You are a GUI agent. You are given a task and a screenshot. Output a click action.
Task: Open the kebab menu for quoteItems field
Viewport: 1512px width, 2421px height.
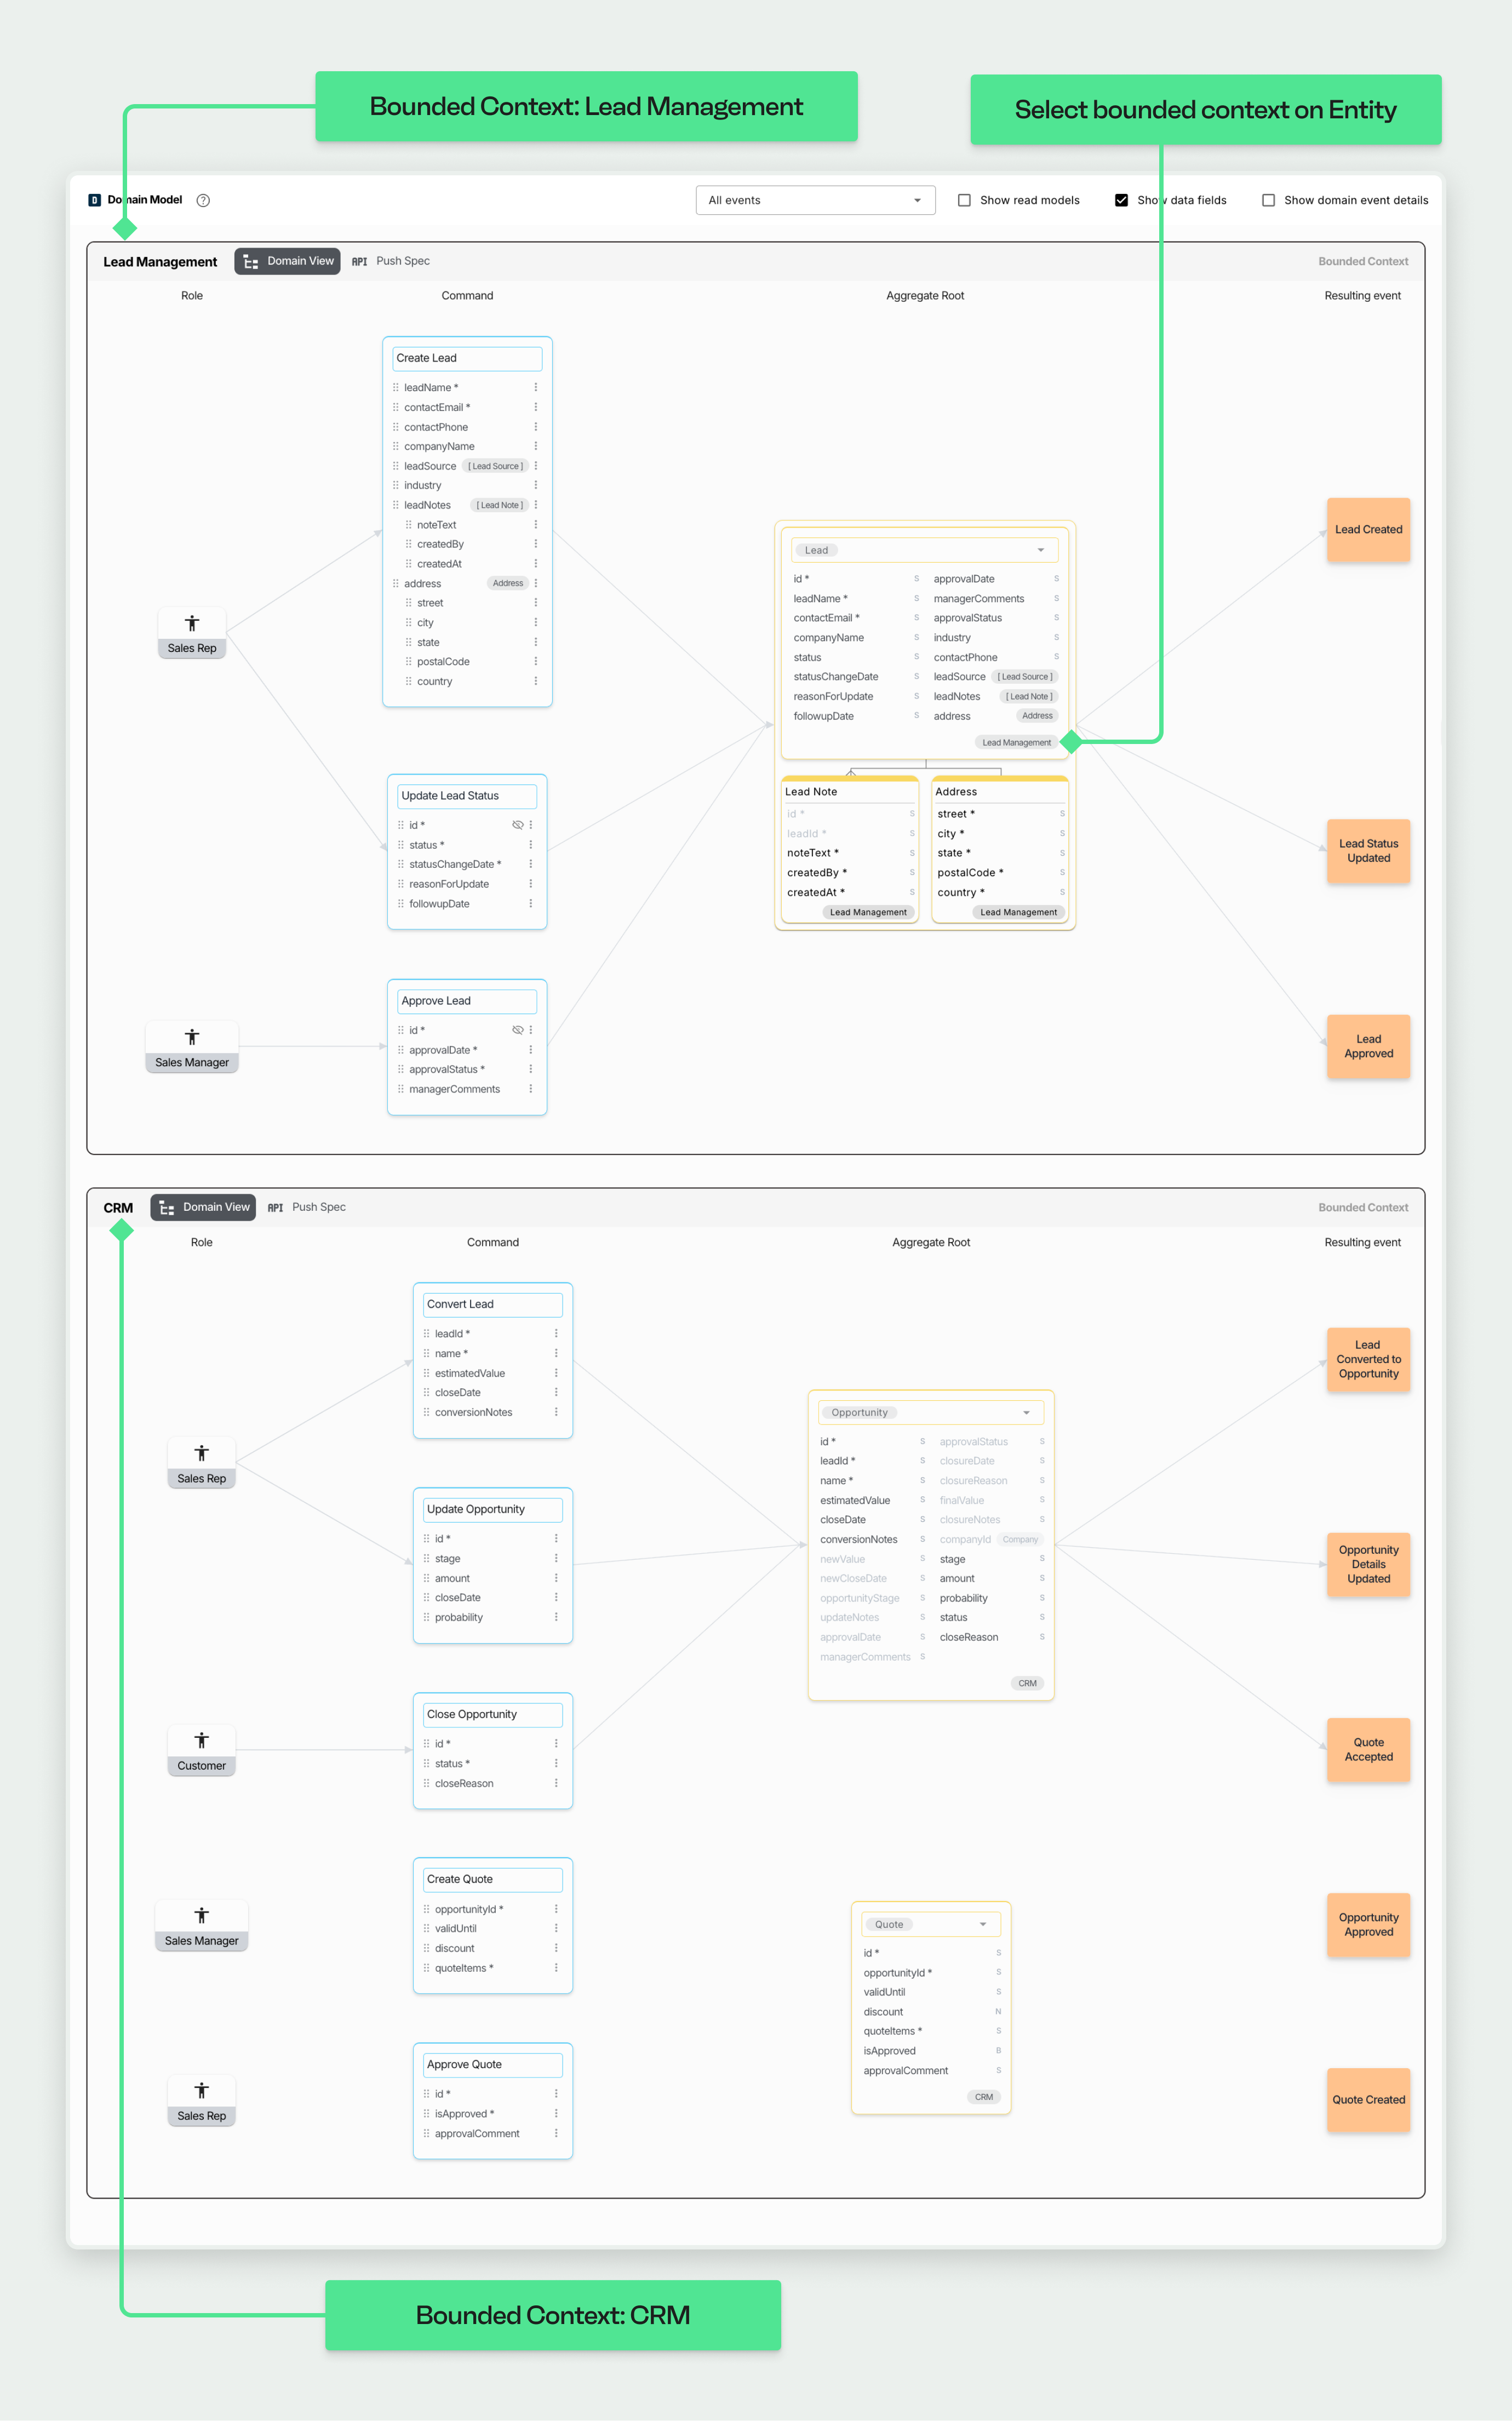pyautogui.click(x=557, y=1968)
